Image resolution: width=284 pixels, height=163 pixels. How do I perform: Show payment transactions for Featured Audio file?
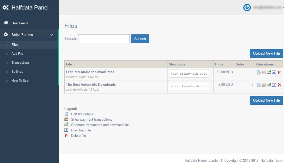coord(264,72)
